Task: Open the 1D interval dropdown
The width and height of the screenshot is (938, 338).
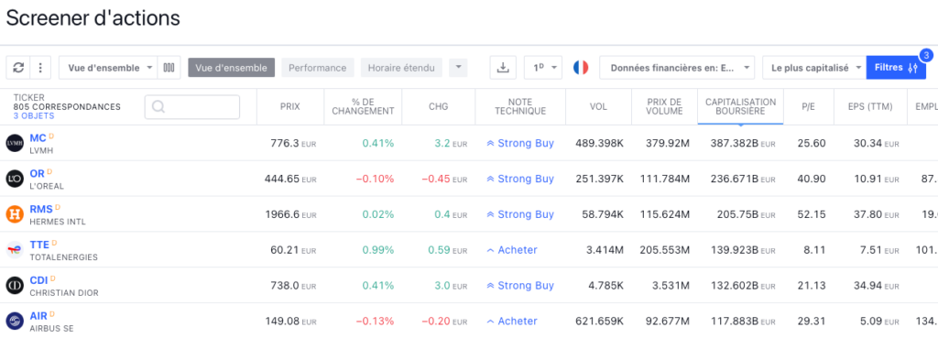Action: point(543,68)
